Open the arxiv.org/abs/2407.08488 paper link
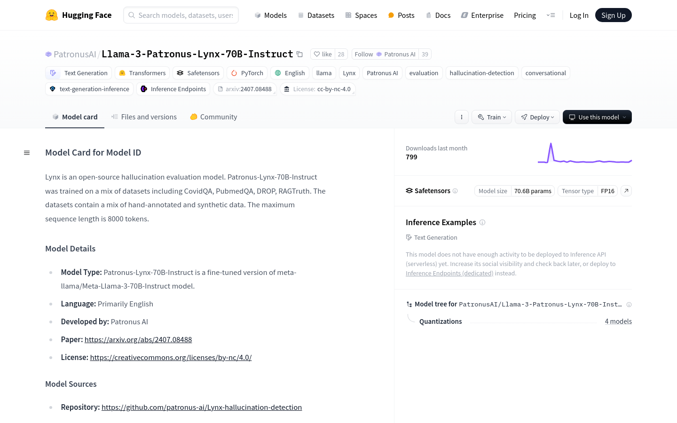Viewport: 677px width, 423px height. coord(138,339)
